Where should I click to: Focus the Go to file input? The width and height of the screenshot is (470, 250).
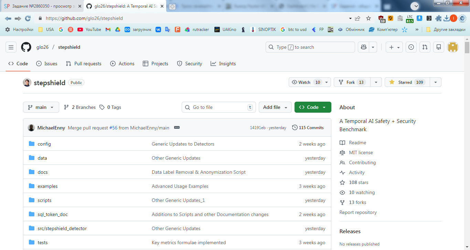pos(219,107)
